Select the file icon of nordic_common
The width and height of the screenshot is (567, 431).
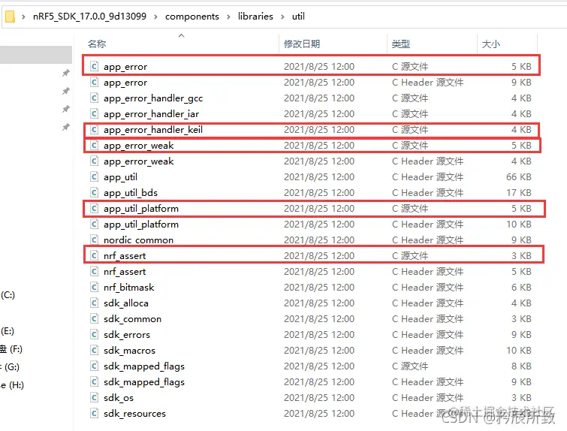(94, 240)
